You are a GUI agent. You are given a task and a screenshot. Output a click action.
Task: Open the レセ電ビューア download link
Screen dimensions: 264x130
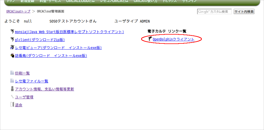click(58, 48)
